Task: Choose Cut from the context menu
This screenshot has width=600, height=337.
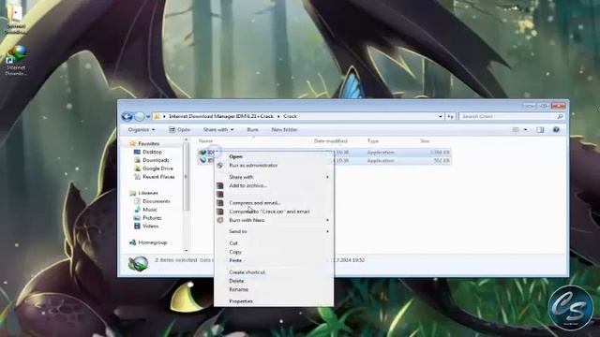Action: point(233,243)
